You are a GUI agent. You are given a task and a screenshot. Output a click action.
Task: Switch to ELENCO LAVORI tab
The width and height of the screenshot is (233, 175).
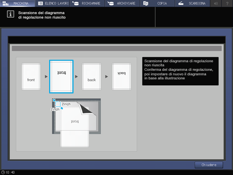53,3
